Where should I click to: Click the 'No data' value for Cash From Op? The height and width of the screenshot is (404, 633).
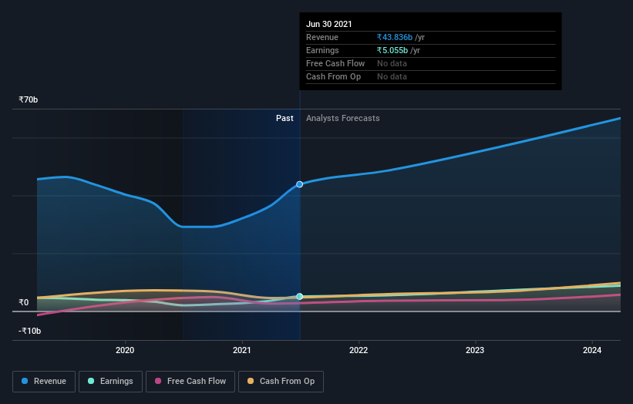tap(392, 76)
